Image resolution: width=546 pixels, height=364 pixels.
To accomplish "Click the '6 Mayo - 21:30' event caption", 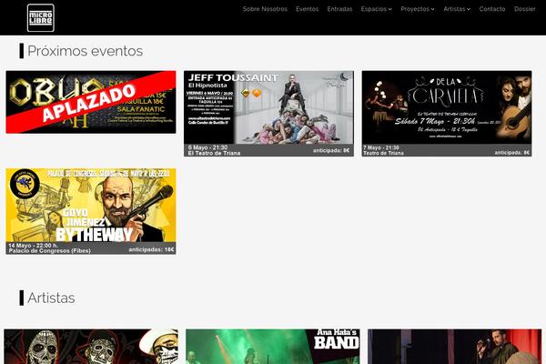I will [207, 147].
